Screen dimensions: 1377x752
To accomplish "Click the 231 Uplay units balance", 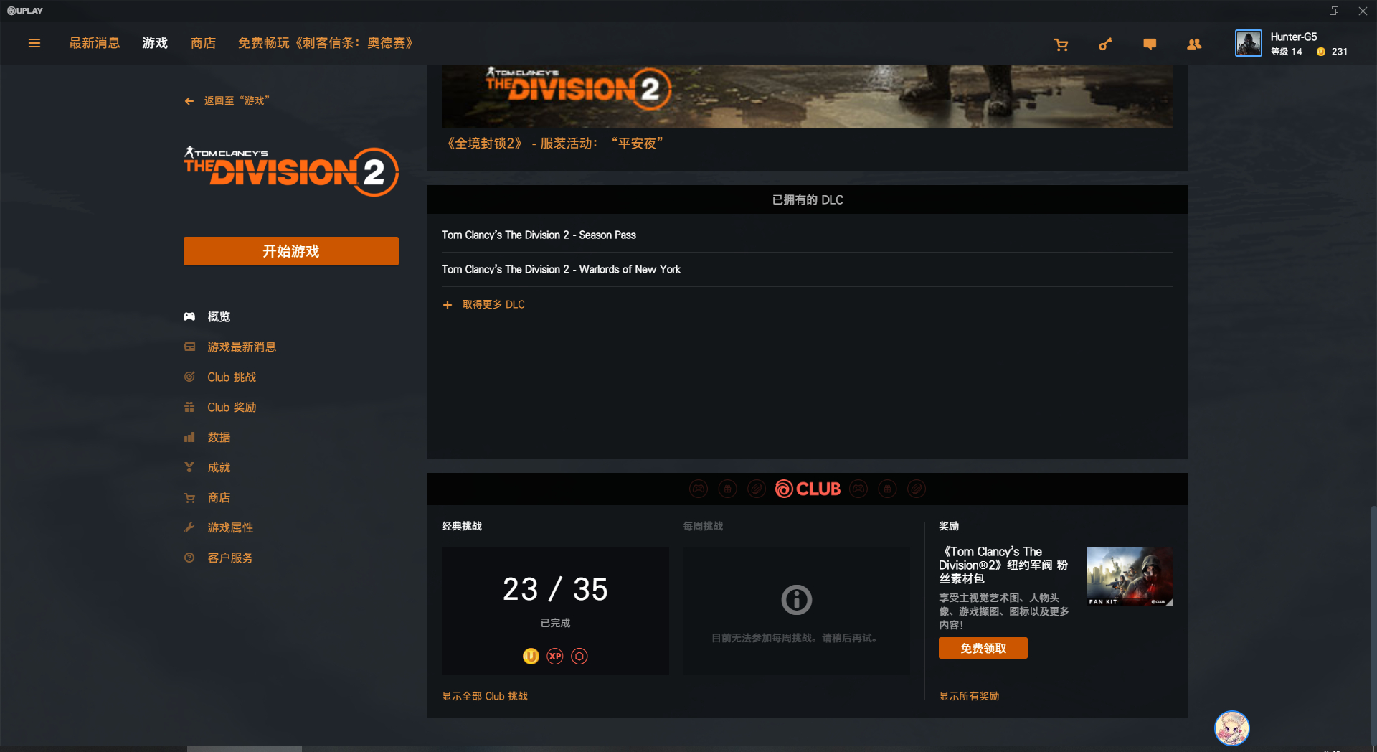I will point(1339,52).
